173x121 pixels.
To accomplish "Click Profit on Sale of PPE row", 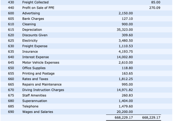I will 86,8.
